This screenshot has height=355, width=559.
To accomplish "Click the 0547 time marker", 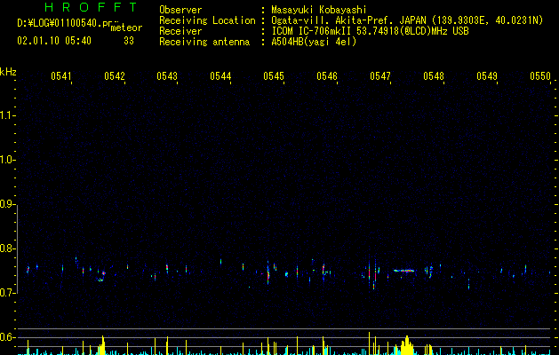I will click(380, 76).
